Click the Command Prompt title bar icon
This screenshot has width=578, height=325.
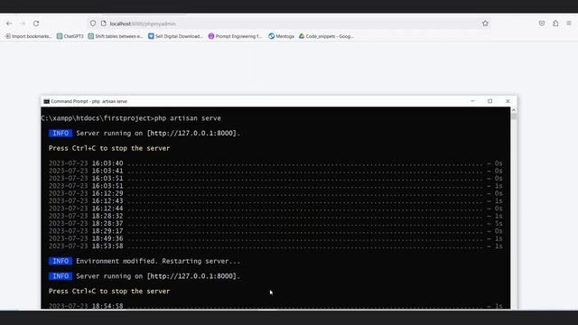click(x=46, y=101)
